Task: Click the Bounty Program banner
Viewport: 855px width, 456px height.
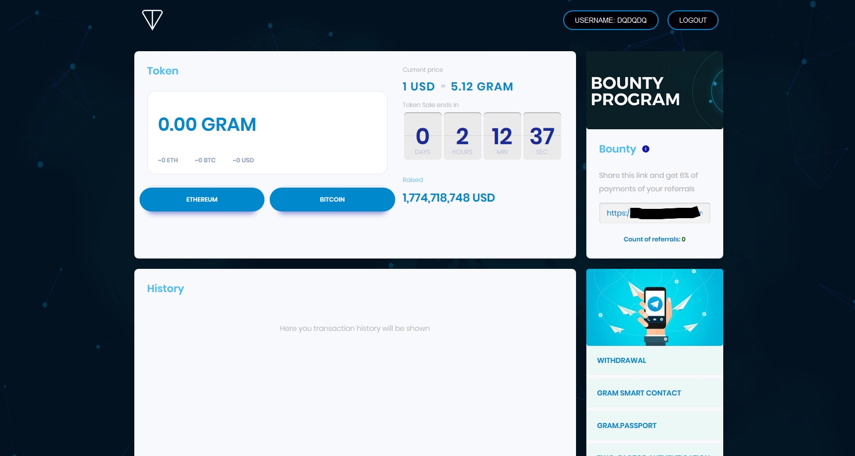Action: pyautogui.click(x=655, y=90)
